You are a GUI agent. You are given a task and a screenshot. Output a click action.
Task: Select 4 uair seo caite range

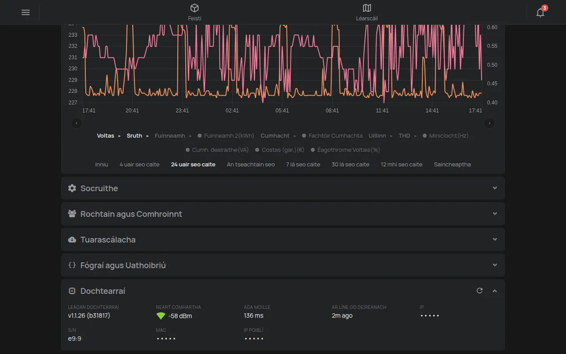[139, 164]
